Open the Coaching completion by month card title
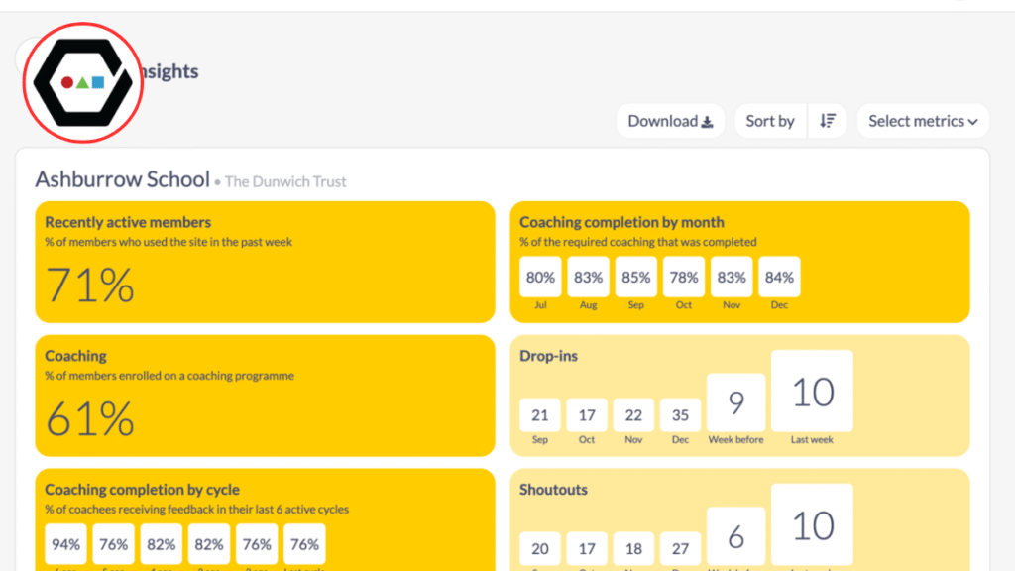 pos(621,222)
